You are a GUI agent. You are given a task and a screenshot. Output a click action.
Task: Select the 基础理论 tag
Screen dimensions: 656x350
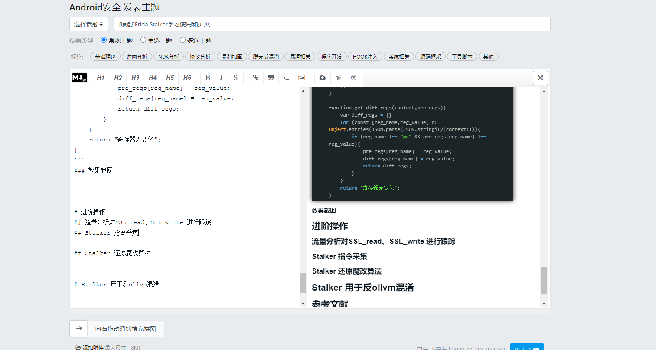coord(105,56)
